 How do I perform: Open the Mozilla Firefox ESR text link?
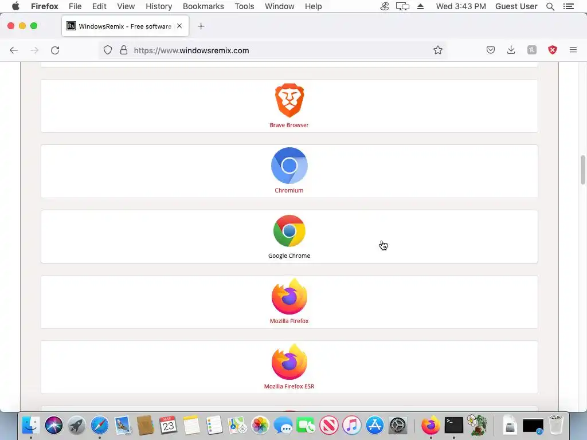tap(289, 386)
